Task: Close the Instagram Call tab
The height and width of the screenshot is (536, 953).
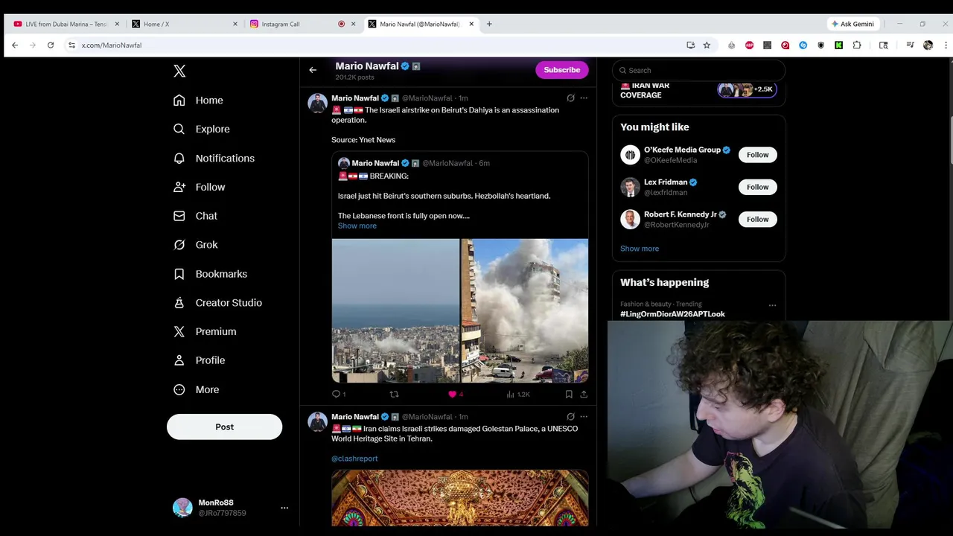Action: coord(354,24)
